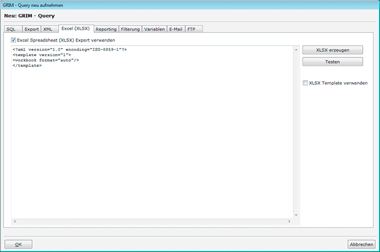Click the Excel (XLSX) tab
The height and width of the screenshot is (252, 380).
[x=75, y=29]
